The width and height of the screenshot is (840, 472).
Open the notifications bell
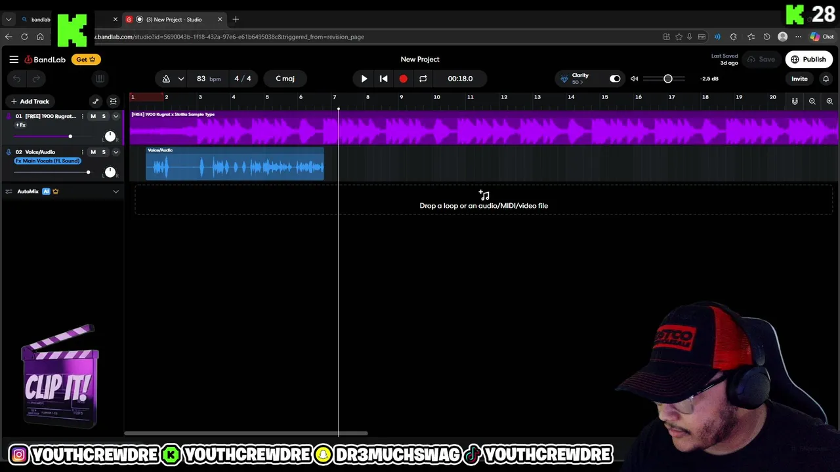coord(826,79)
